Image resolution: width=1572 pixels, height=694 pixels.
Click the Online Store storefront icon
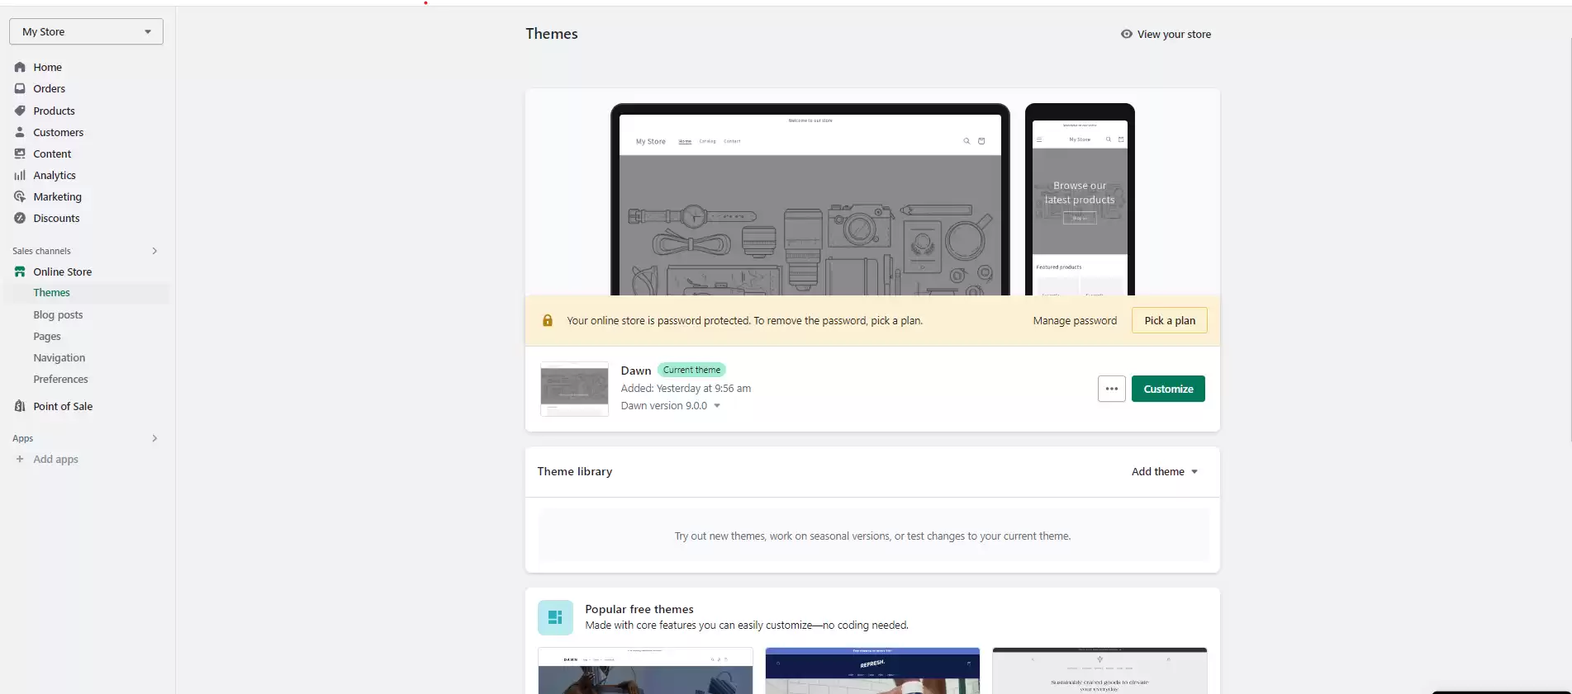20,271
